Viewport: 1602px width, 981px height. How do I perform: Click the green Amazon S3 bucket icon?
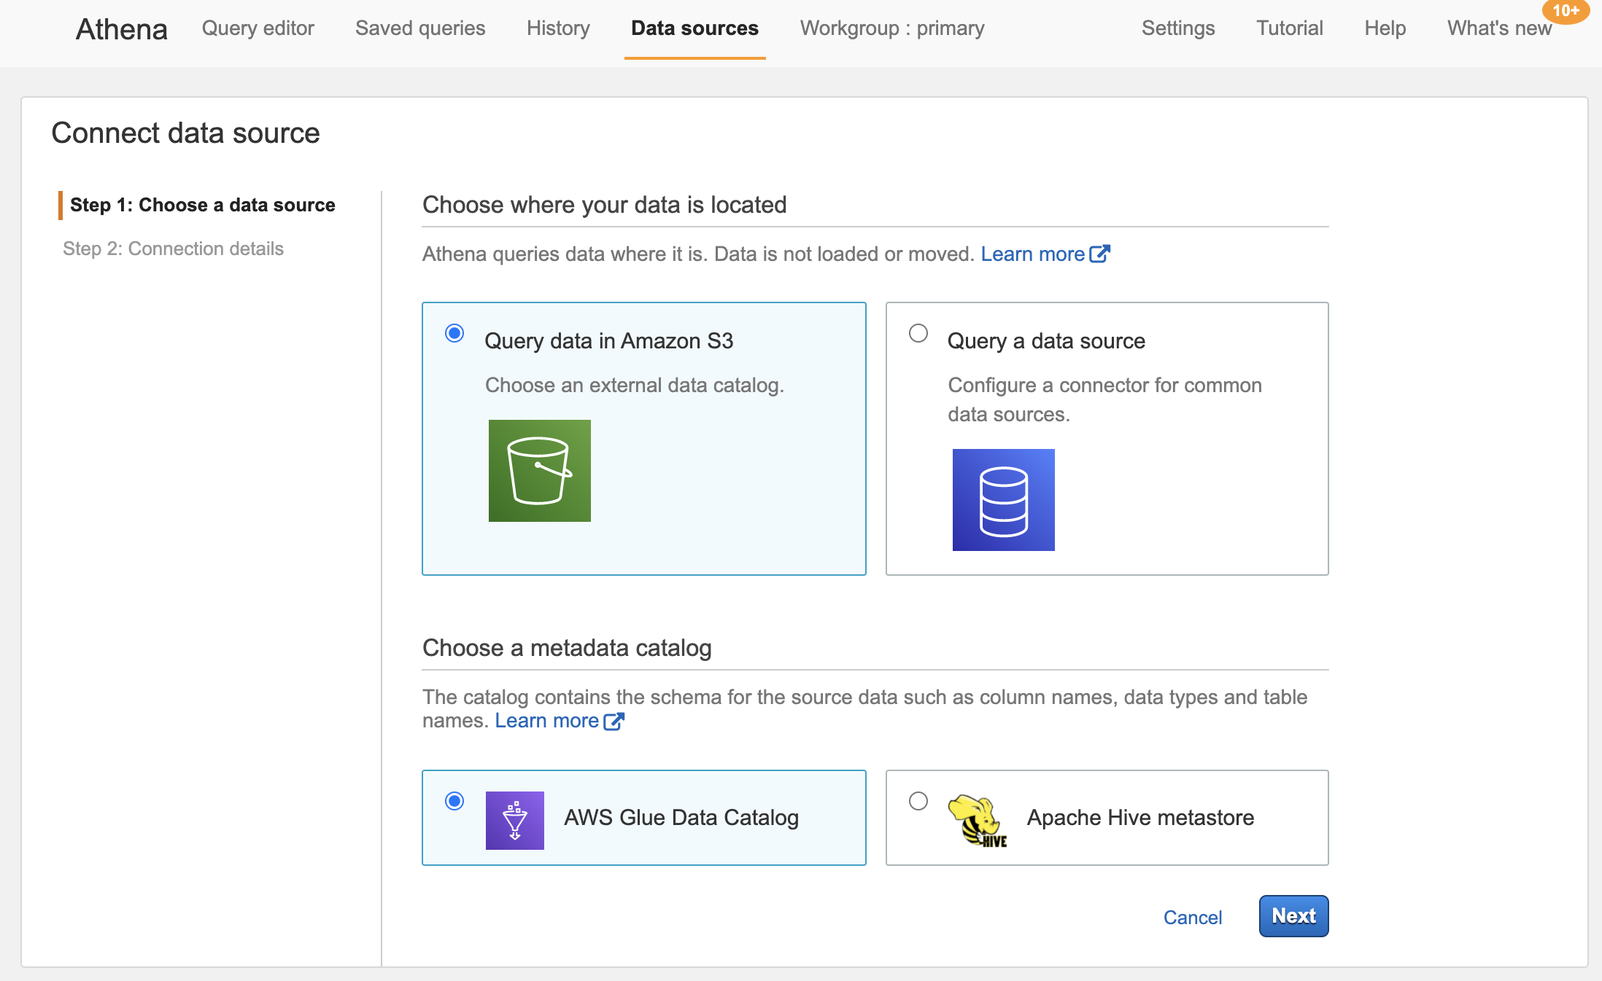point(539,471)
